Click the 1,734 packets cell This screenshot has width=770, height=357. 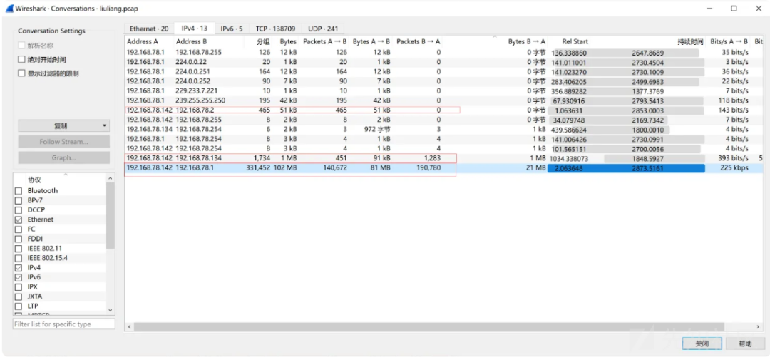[x=262, y=158]
